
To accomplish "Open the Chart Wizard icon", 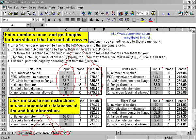I will coord(121,13).
